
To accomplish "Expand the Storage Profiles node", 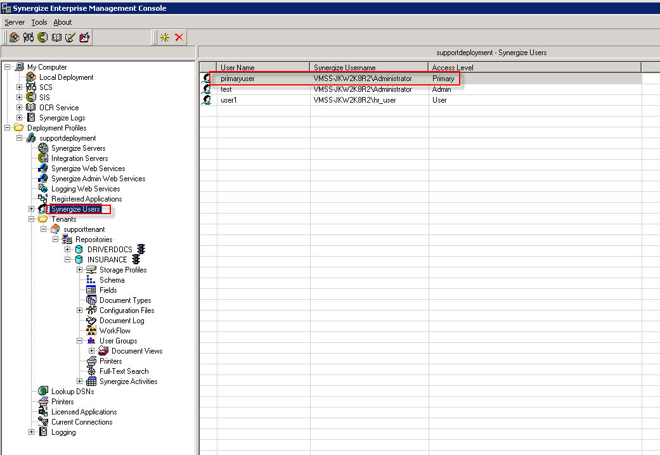I will tap(79, 269).
